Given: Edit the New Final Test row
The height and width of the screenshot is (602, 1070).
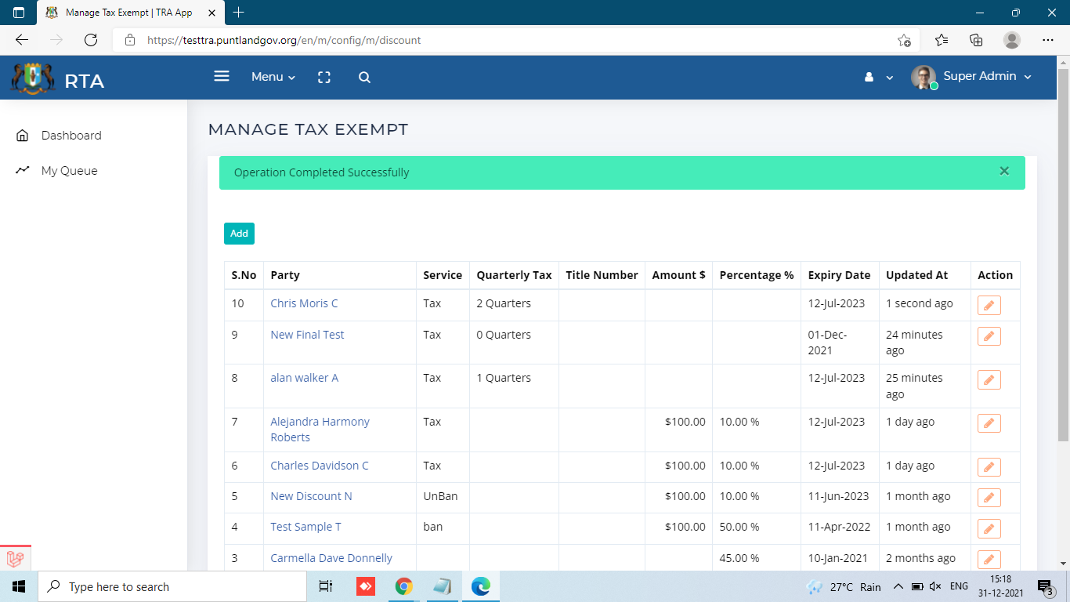Looking at the screenshot, I should click(x=989, y=337).
